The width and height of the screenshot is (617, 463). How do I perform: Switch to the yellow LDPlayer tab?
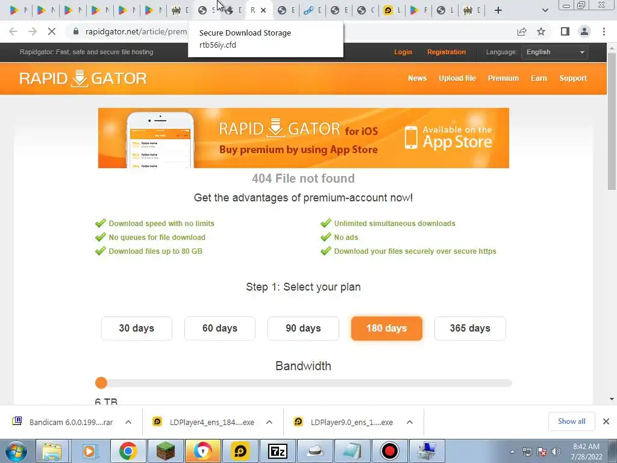(392, 11)
